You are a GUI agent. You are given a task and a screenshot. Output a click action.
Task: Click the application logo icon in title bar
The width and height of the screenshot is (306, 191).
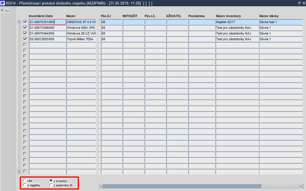3,3
